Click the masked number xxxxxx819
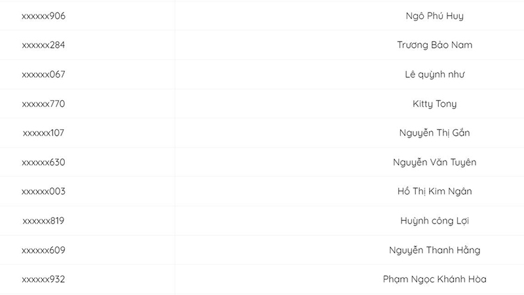 43,221
